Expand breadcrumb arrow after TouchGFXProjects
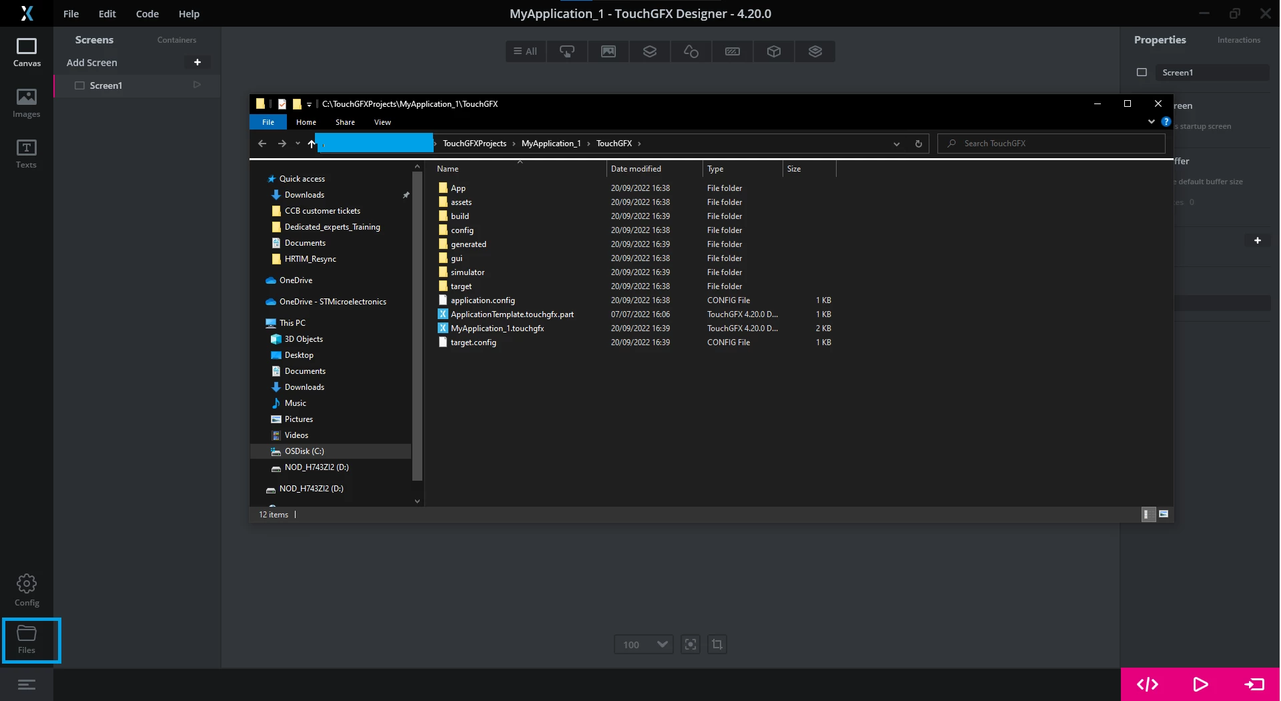Screen dimensions: 1281x701 [514, 144]
